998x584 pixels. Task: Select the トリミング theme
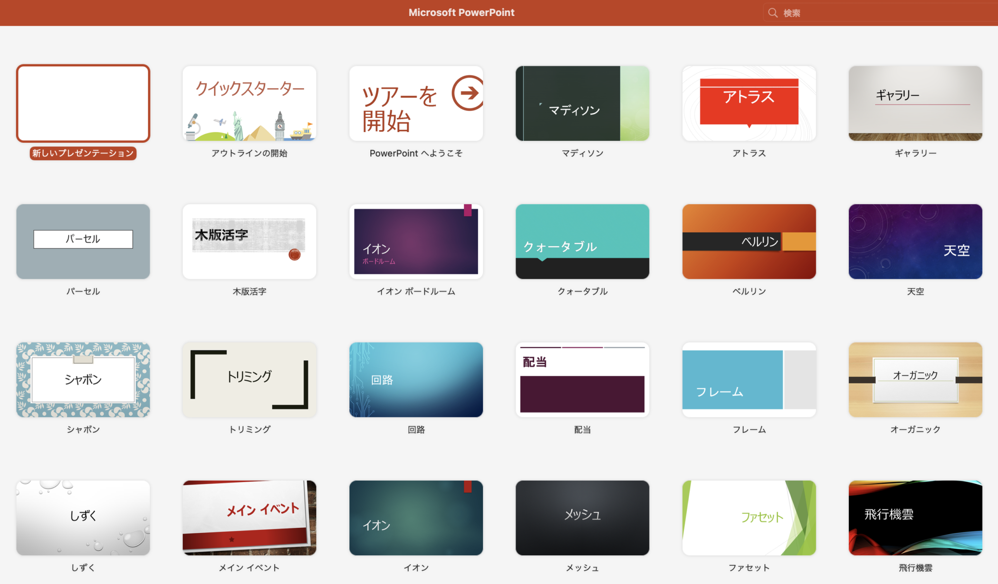tap(249, 380)
